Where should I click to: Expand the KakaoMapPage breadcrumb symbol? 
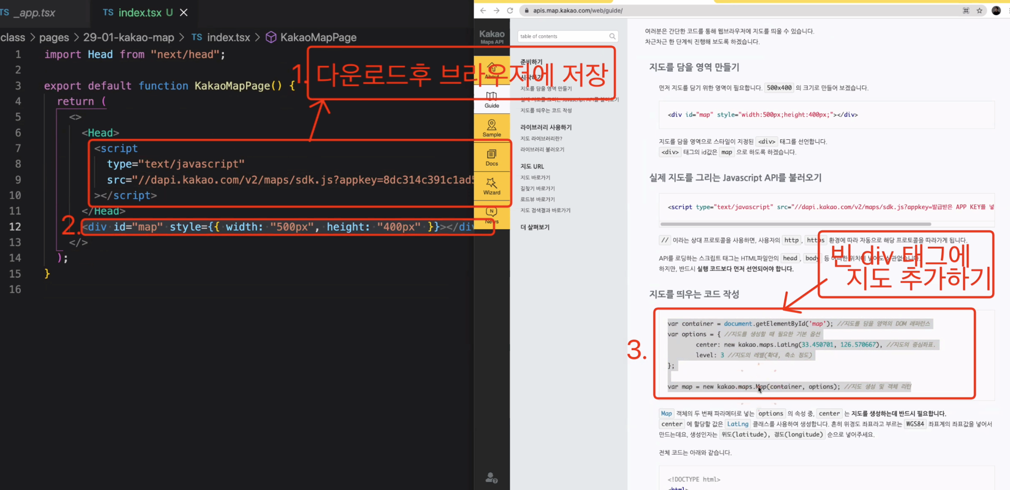pos(318,38)
